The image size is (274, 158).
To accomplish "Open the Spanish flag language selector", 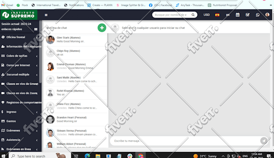I will tap(217, 15).
